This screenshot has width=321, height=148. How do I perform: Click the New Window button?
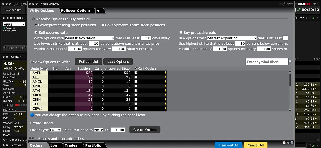pos(13,10)
